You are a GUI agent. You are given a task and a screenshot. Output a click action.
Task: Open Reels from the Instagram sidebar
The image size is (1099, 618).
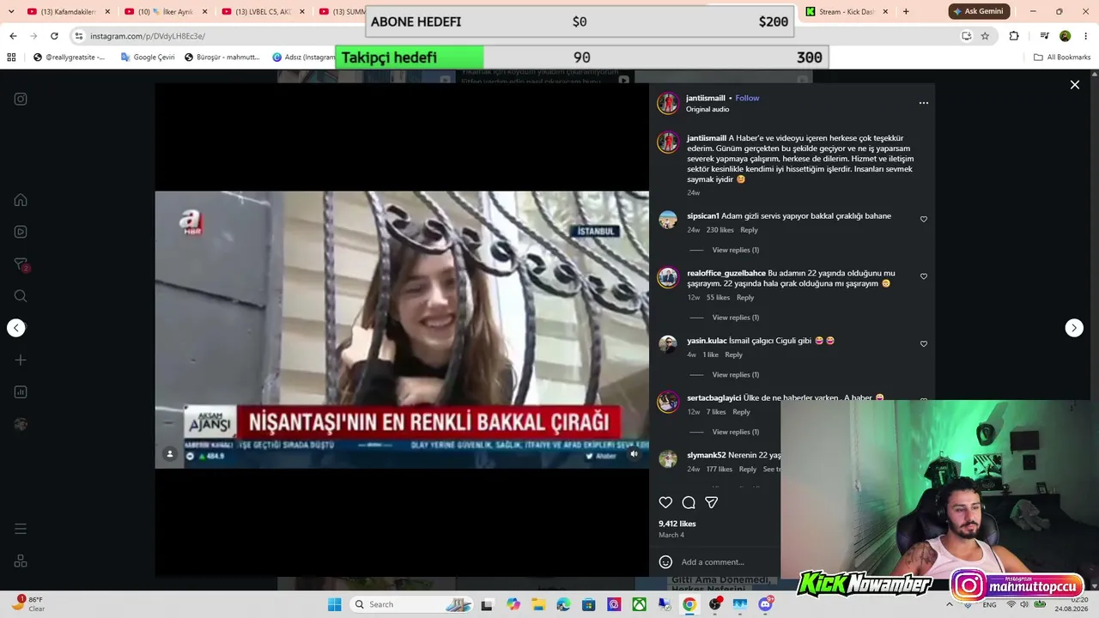[21, 232]
